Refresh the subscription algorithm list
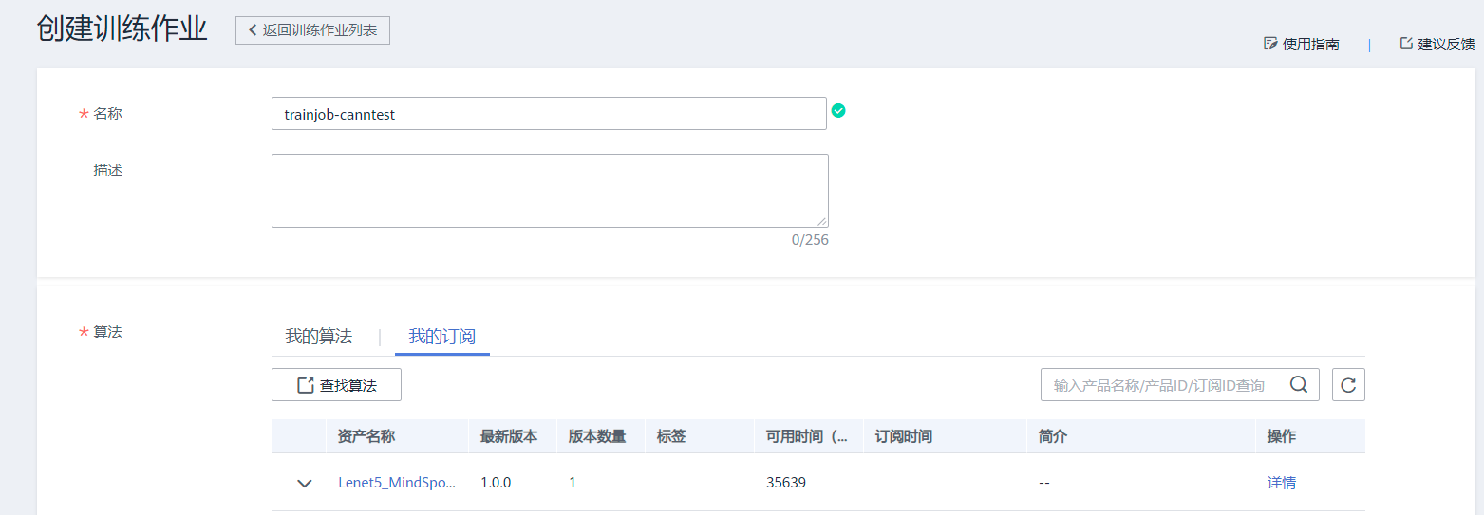The image size is (1484, 515). (1348, 385)
